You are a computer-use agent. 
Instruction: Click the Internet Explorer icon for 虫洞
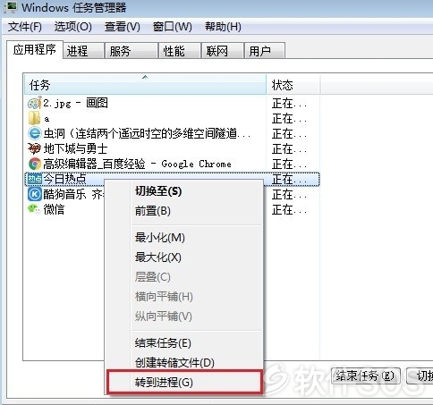click(35, 133)
